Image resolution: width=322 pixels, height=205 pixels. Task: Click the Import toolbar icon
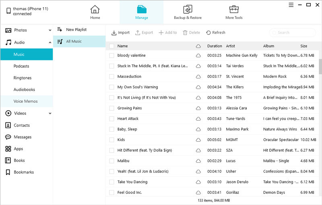[x=114, y=33]
